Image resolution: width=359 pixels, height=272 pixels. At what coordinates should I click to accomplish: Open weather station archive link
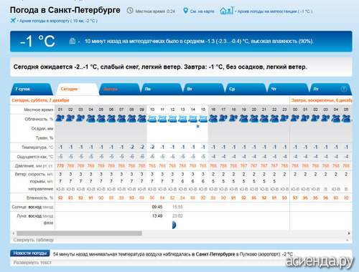tap(275, 11)
